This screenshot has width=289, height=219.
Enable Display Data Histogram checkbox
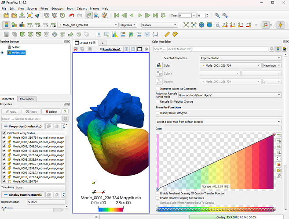tap(157, 113)
